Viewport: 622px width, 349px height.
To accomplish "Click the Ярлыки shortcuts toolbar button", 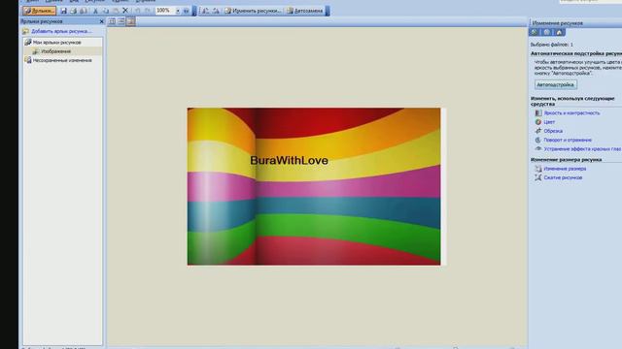I will pyautogui.click(x=39, y=11).
